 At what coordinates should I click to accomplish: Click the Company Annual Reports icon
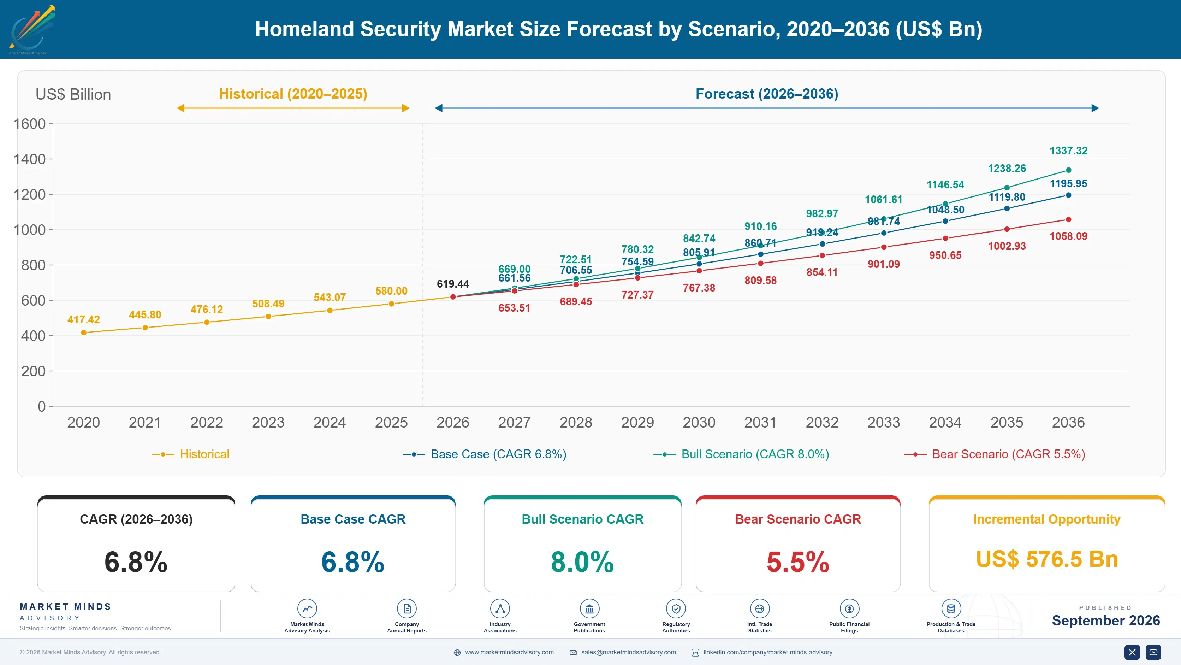point(406,608)
